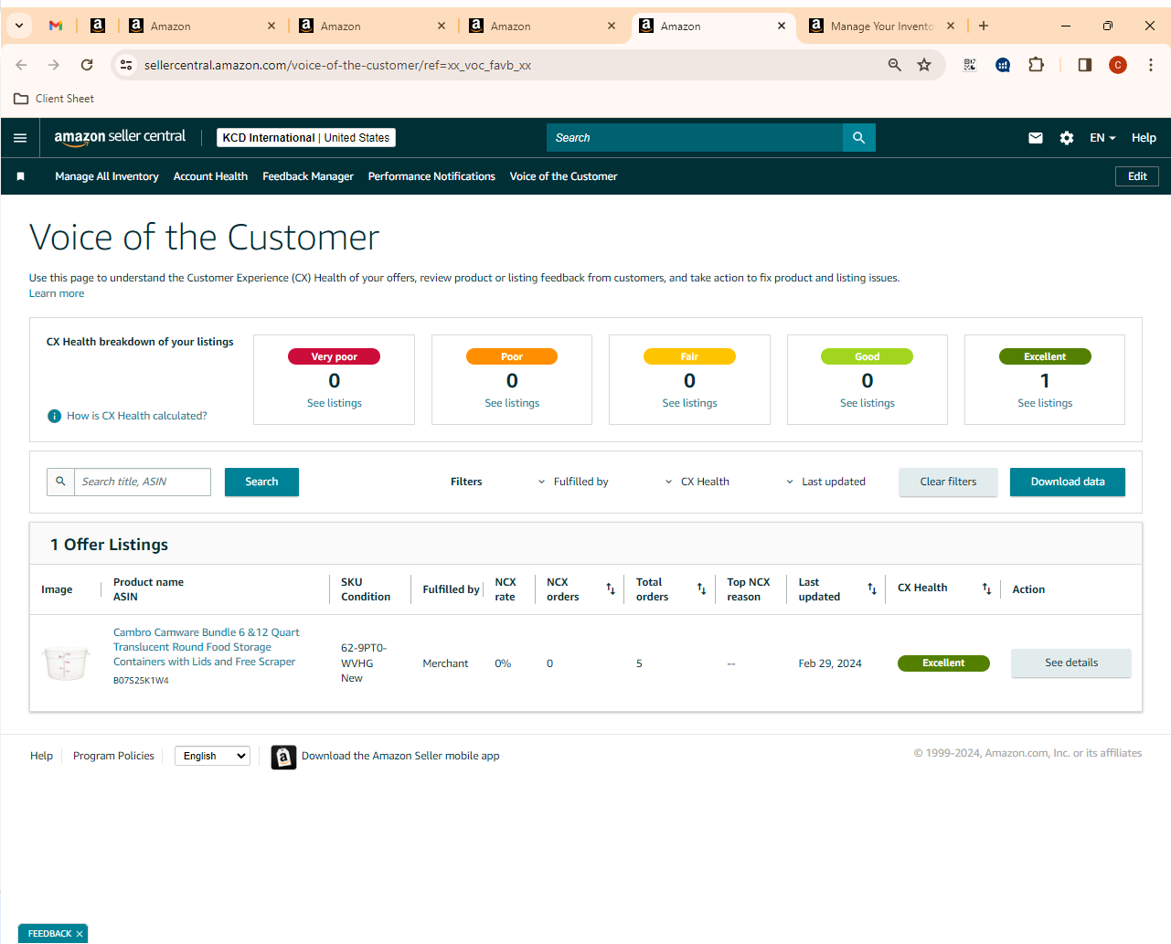Open Feedback Manager
Screen dimensions: 1171x944
pyautogui.click(x=308, y=176)
